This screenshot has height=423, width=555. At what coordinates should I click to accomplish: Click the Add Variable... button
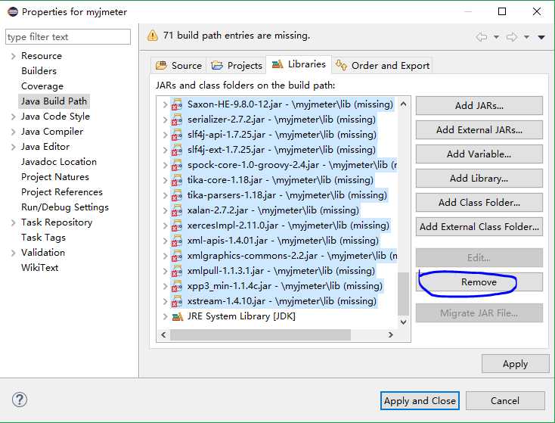click(479, 154)
